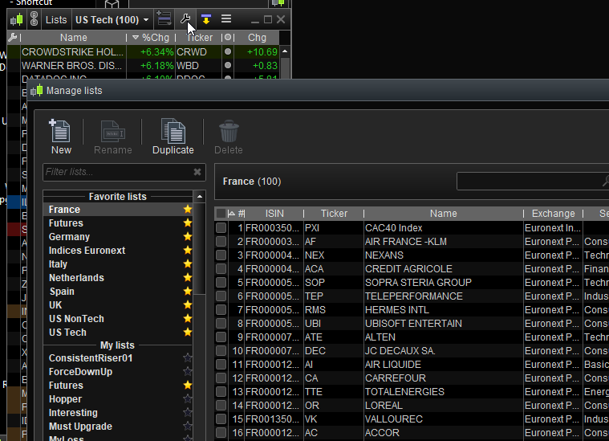The image size is (609, 441).
Task: Click the AIR LIQUIDE name cell
Action: [443, 365]
